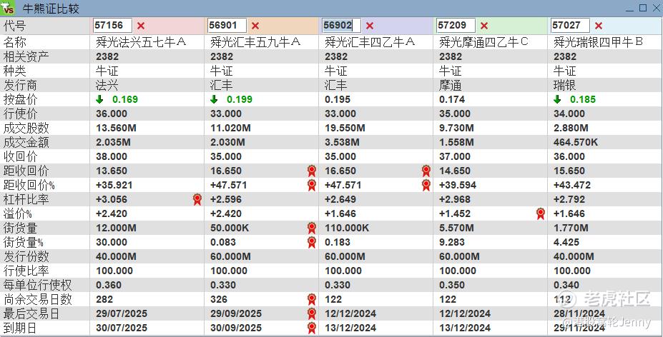Remove warrant 57209 with its red X
Image resolution: width=663 pixels, height=337 pixels.
coord(484,26)
